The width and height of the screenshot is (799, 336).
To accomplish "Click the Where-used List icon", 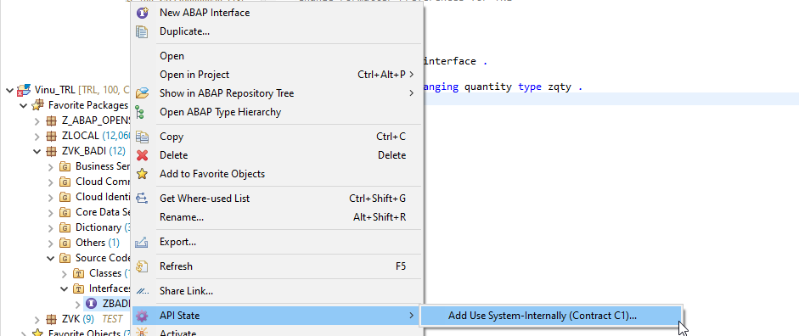I will coord(142,199).
